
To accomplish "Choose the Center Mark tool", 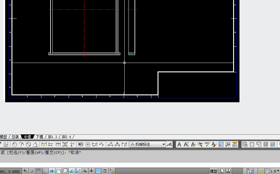I will click(x=88, y=145).
